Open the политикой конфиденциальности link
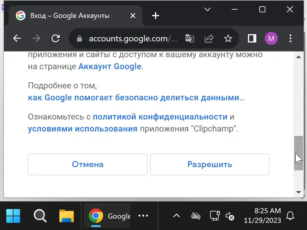The image size is (307, 230). (x=160, y=116)
